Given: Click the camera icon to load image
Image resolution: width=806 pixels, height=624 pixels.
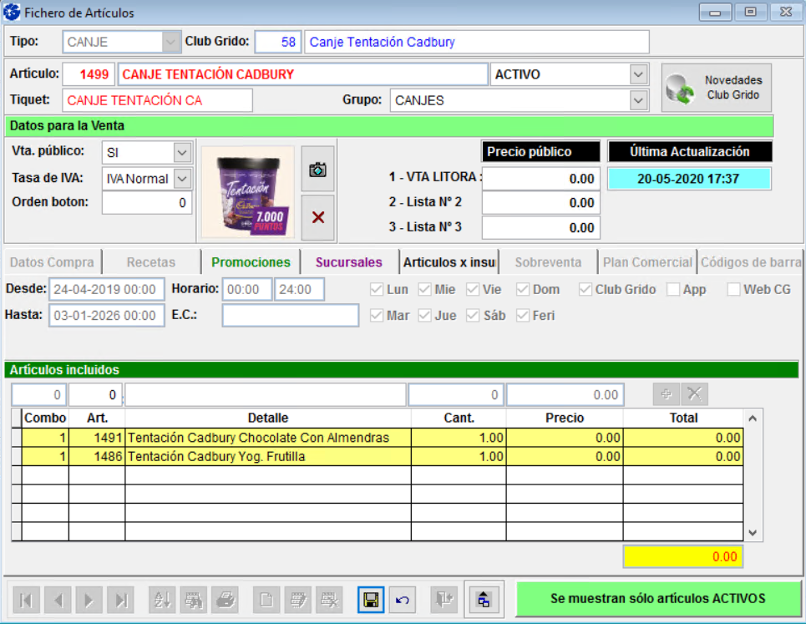Looking at the screenshot, I should 317,169.
